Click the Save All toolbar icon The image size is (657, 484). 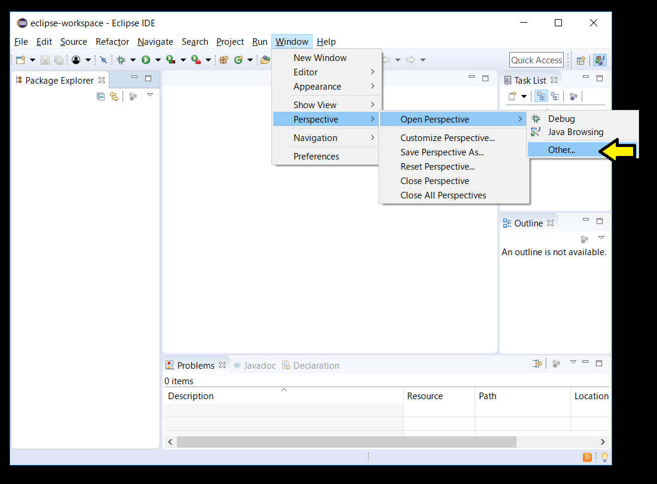click(59, 60)
